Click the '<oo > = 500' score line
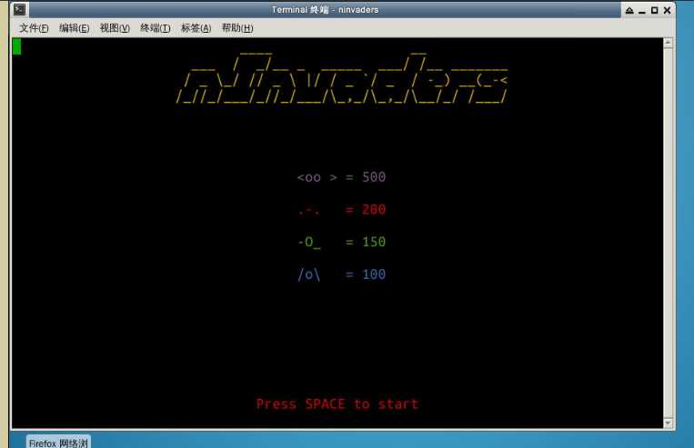The width and height of the screenshot is (694, 448). (341, 177)
